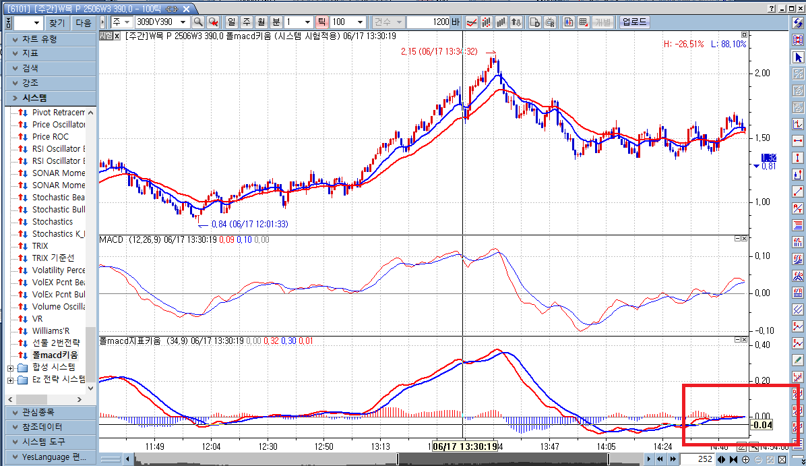Image resolution: width=806 pixels, height=466 pixels.
Task: Open the 309DY390 symbol code dropdown
Action: coord(182,22)
